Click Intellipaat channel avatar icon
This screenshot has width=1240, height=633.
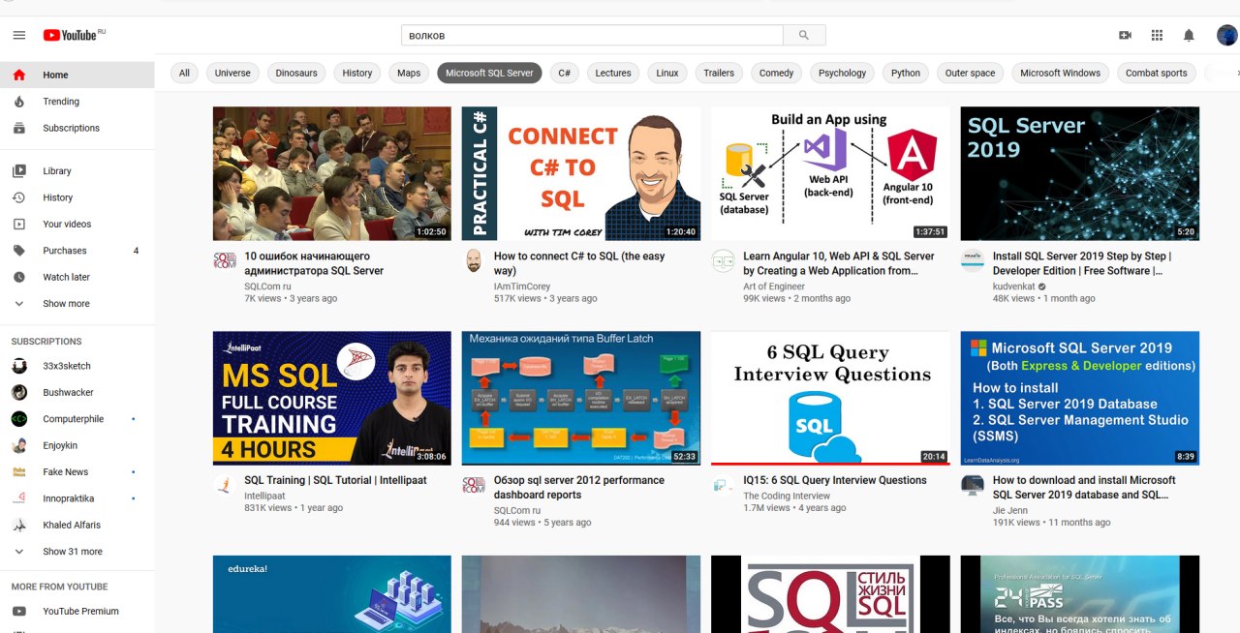pyautogui.click(x=224, y=484)
